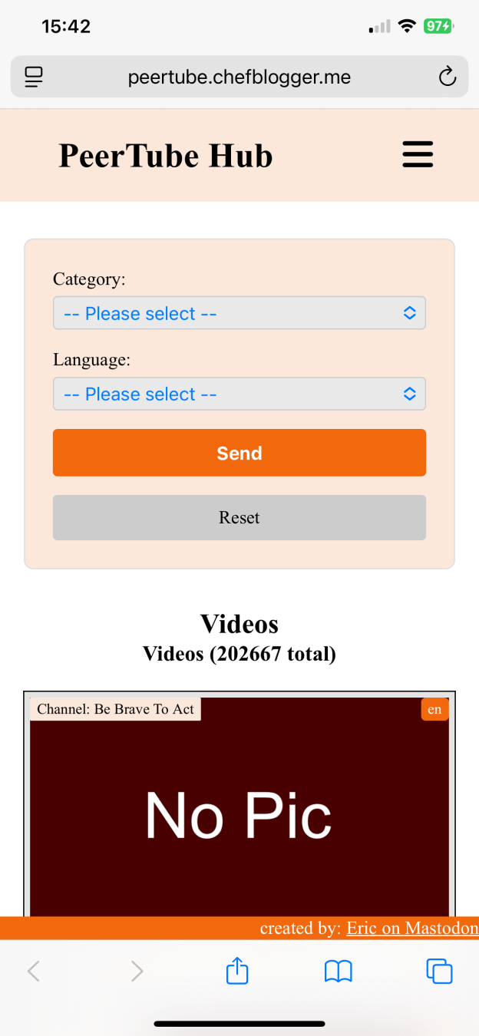Open the Category dropdown
Image resolution: width=479 pixels, height=1036 pixels.
click(240, 313)
